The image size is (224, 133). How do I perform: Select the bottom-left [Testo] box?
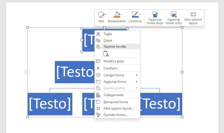50,104
